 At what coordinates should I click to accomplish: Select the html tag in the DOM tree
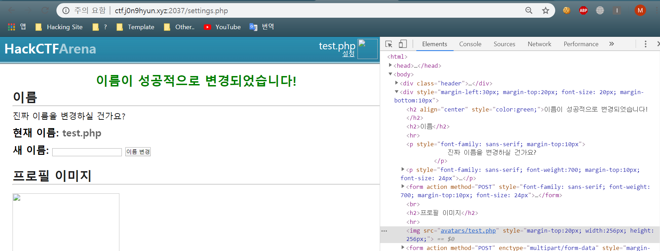397,57
